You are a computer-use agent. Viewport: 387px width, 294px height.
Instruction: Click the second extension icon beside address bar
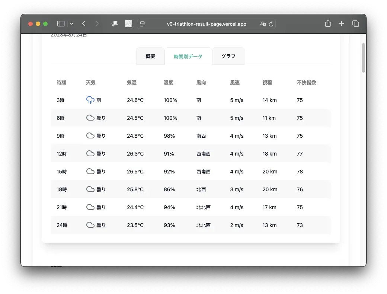128,24
